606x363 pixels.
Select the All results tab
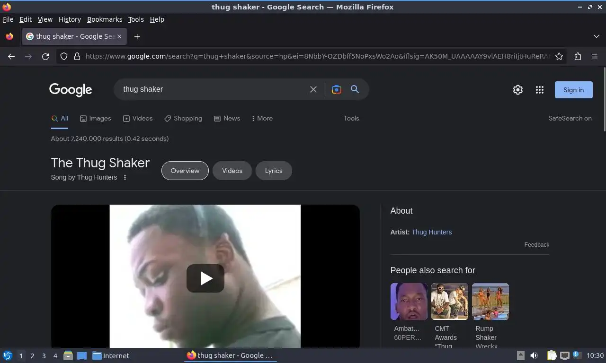(60, 118)
